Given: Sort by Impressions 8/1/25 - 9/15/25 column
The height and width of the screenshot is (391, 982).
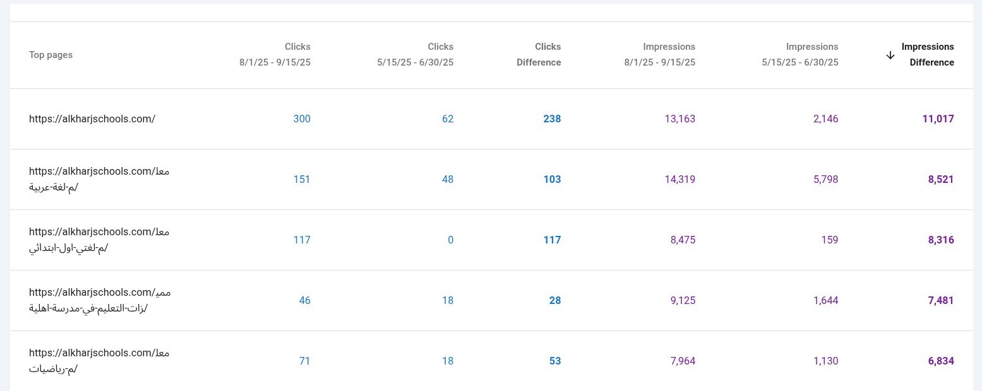Looking at the screenshot, I should pos(660,55).
